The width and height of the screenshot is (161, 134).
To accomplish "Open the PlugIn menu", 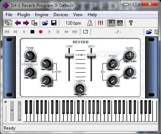I will coord(24,15).
